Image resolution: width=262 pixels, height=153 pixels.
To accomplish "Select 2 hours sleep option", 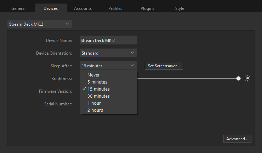I will [x=108, y=110].
